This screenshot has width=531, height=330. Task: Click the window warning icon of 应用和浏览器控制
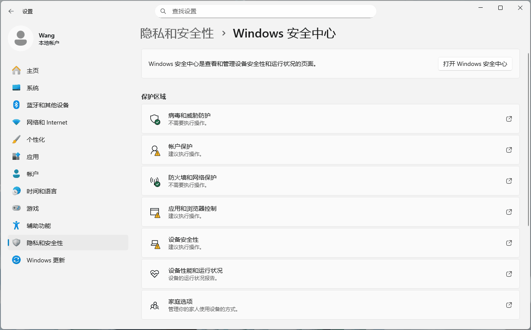coord(155,212)
